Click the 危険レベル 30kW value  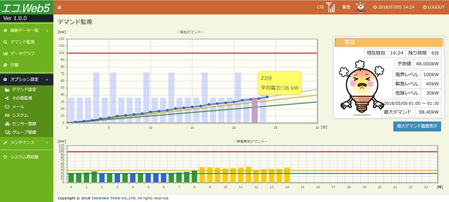click(431, 93)
